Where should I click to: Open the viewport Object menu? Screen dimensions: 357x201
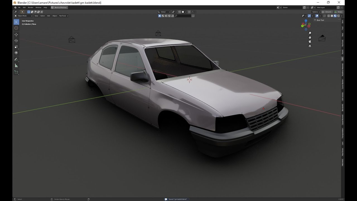tap(55, 16)
